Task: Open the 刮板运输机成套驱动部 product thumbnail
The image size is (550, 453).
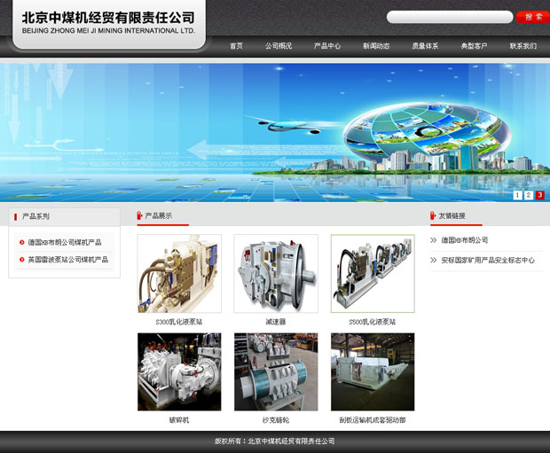Action: pos(373,371)
